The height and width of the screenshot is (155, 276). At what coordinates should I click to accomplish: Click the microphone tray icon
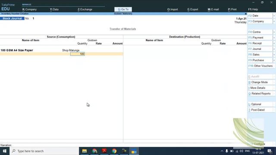[227, 151]
